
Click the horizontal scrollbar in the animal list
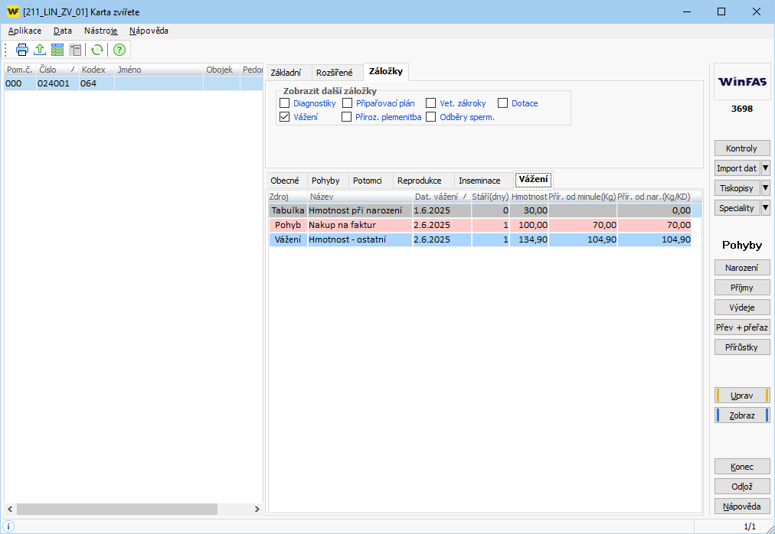coord(117,509)
